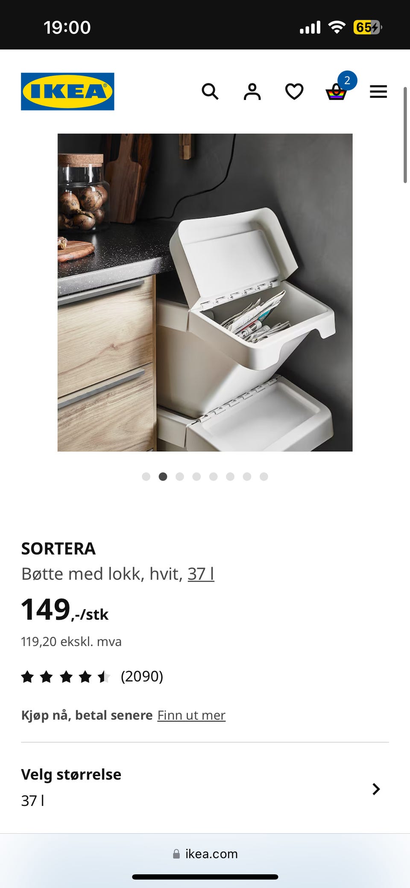The image size is (410, 888).
Task: Go to the IKEA logo homepage
Action: pyautogui.click(x=67, y=91)
